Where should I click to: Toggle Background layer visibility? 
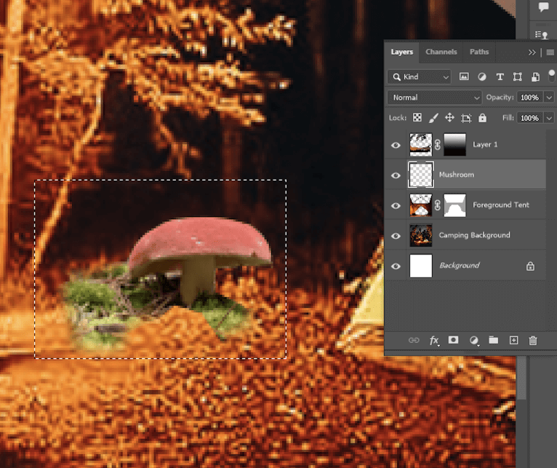[x=396, y=266]
